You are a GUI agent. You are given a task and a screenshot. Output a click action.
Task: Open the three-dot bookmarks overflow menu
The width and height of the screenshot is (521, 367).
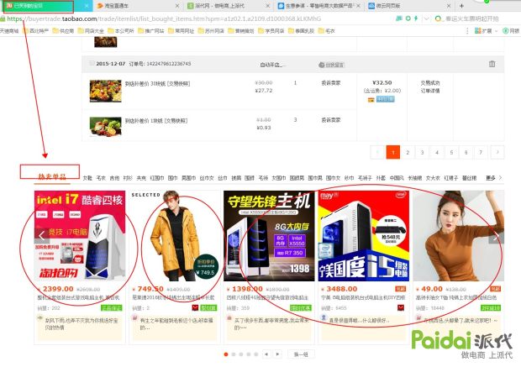[467, 31]
